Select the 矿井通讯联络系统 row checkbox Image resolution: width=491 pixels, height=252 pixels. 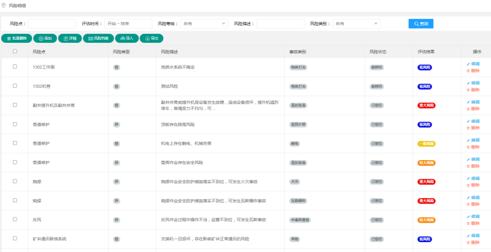(15, 239)
